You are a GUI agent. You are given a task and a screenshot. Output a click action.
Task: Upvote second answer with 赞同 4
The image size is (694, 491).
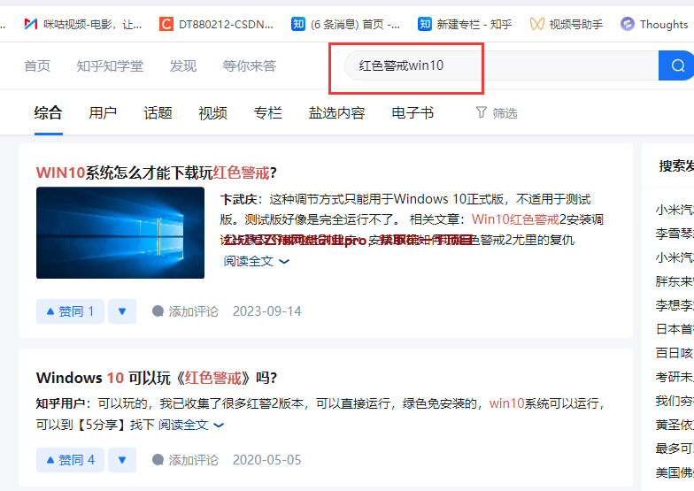pyautogui.click(x=70, y=460)
